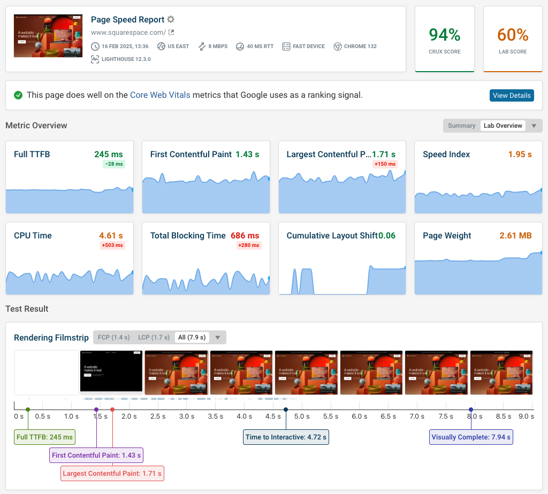
Task: Select the red-outlined third filmstrip frame
Action: 176,373
